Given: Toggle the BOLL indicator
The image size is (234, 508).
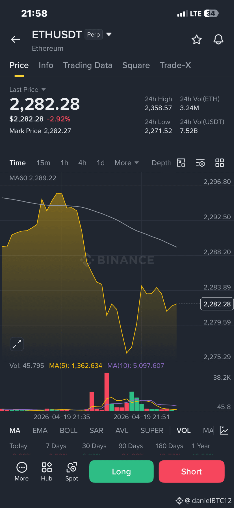Looking at the screenshot, I should 68,431.
